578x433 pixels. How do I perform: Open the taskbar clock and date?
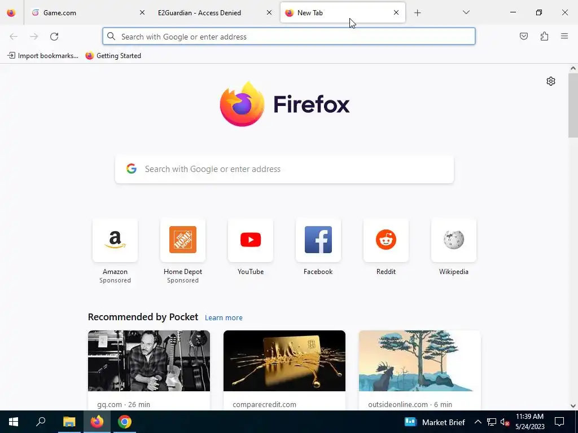(x=529, y=422)
